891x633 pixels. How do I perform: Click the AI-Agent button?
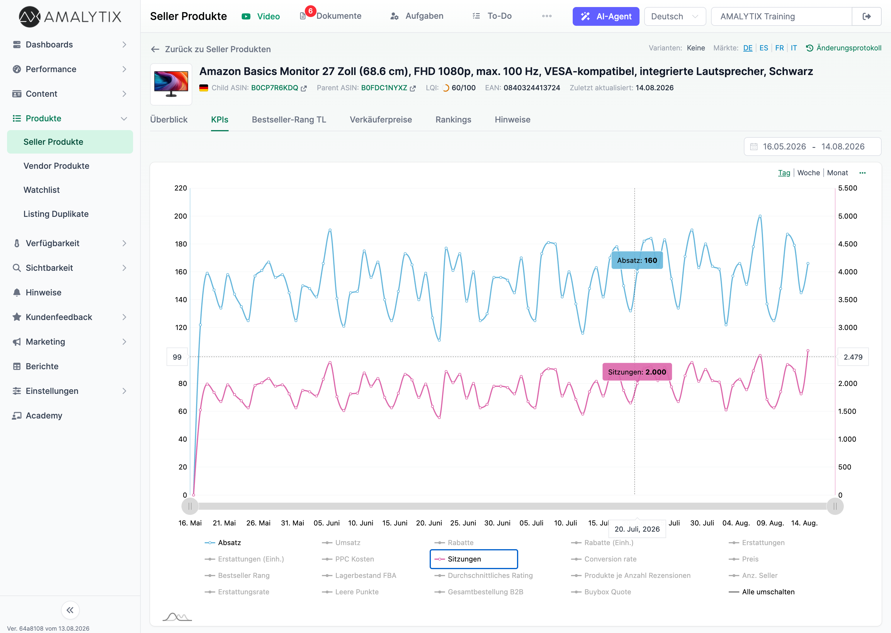point(606,16)
